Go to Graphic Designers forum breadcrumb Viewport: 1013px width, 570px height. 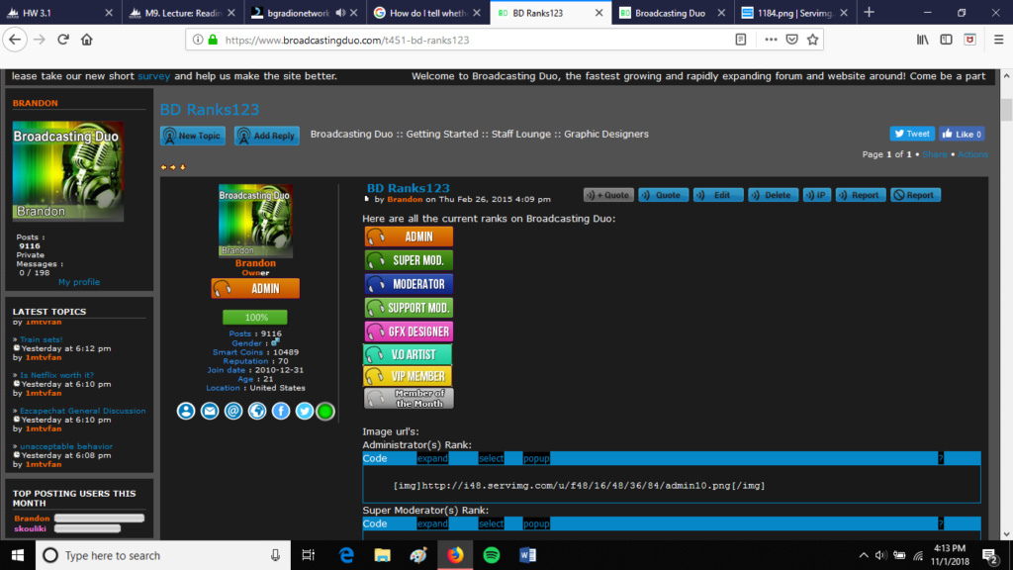606,134
